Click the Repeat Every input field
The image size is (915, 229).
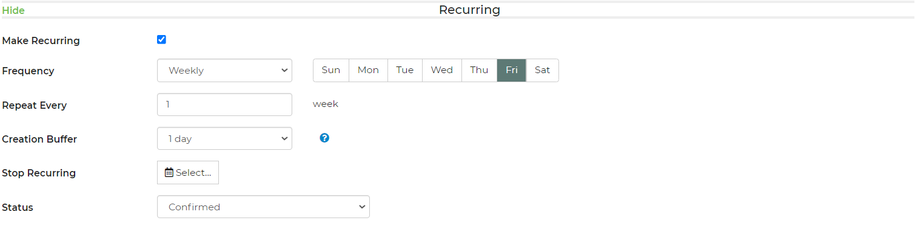tap(224, 105)
